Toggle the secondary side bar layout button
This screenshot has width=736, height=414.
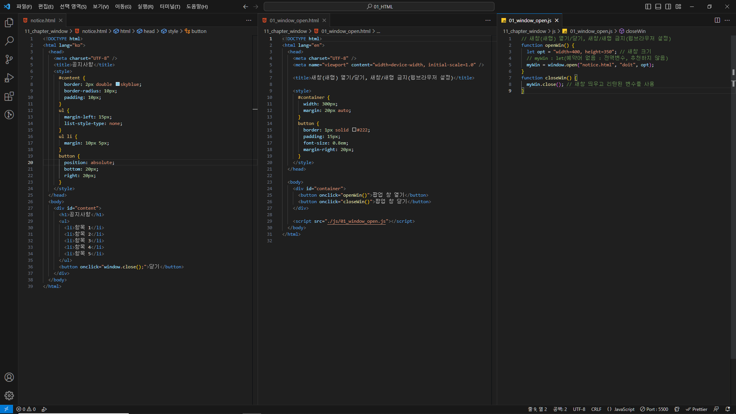(x=668, y=7)
